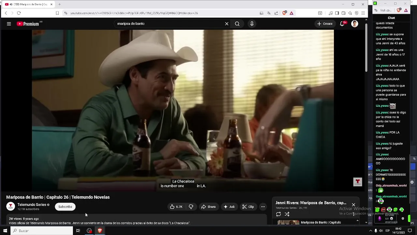417x235 pixels.
Task: Open the Windows Start menu
Action: [x=5, y=230]
